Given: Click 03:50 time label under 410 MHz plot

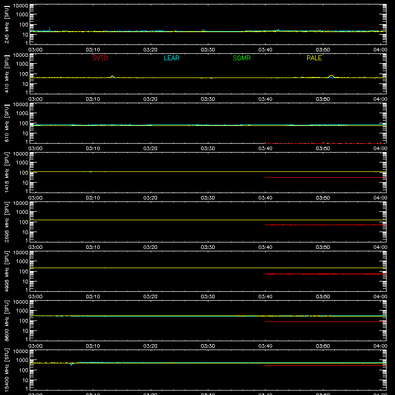Looking at the screenshot, I should pos(323,99).
